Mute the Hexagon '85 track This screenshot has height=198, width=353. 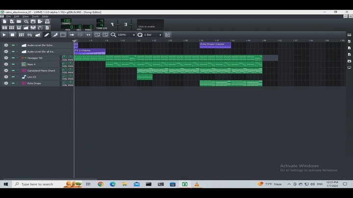[x=13, y=58]
